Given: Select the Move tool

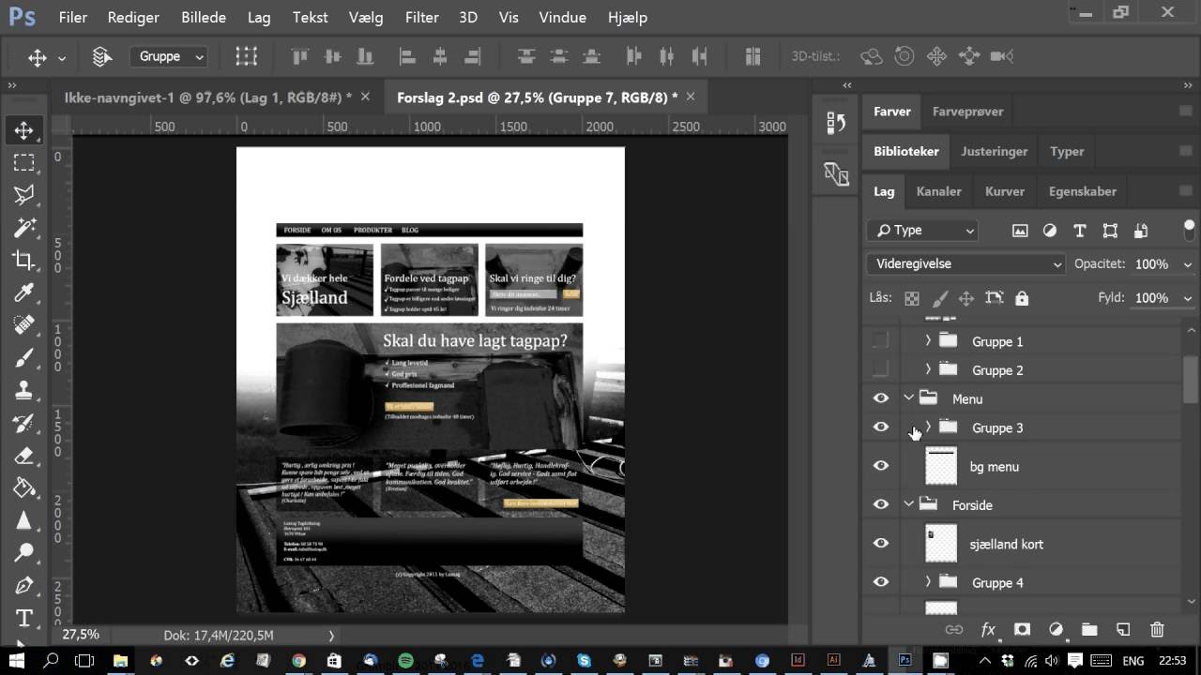Looking at the screenshot, I should click(x=24, y=129).
